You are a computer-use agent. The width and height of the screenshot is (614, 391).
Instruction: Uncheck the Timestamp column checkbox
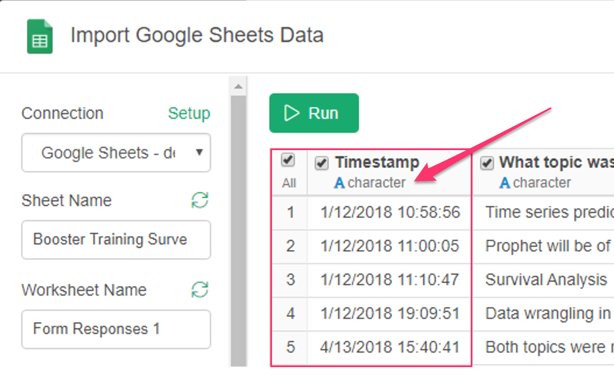(x=322, y=163)
